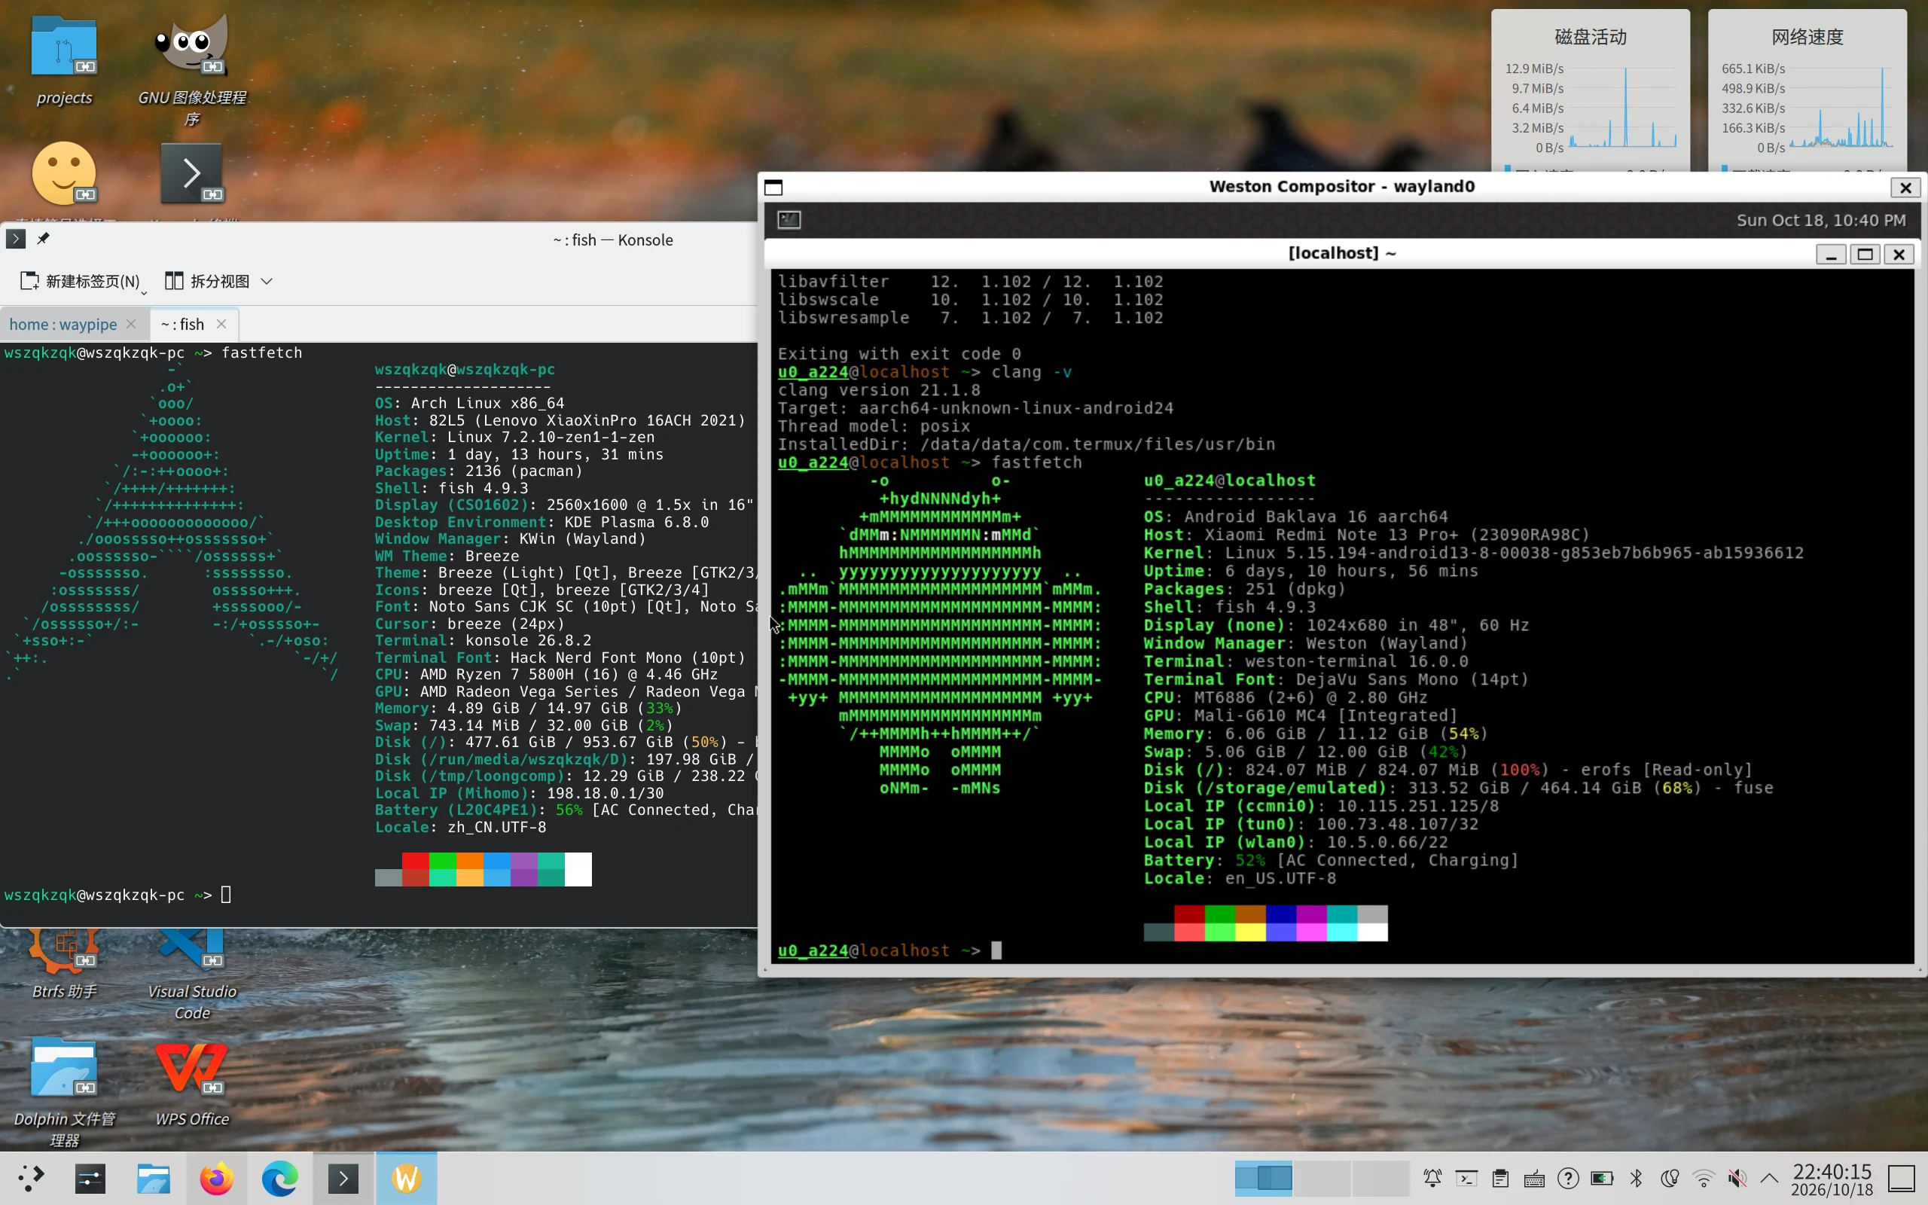The width and height of the screenshot is (1928, 1205).
Task: Switch to the first virtual desktop
Action: click(1264, 1178)
